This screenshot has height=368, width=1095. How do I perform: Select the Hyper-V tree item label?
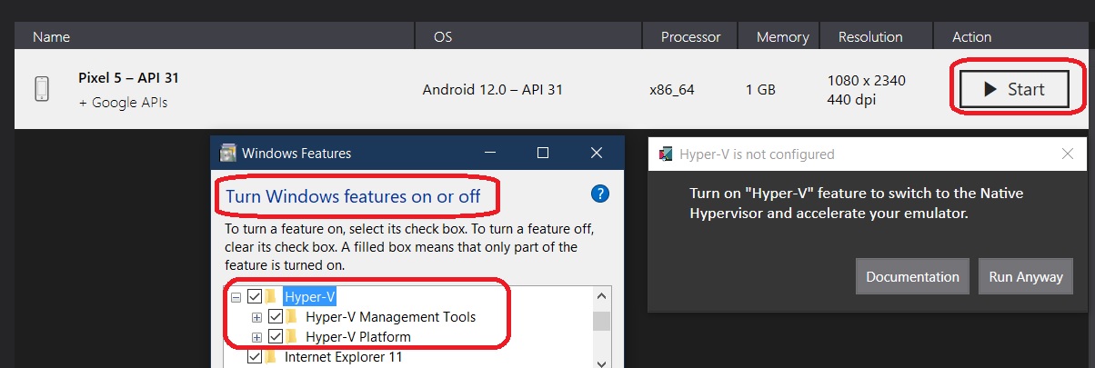pyautogui.click(x=311, y=296)
